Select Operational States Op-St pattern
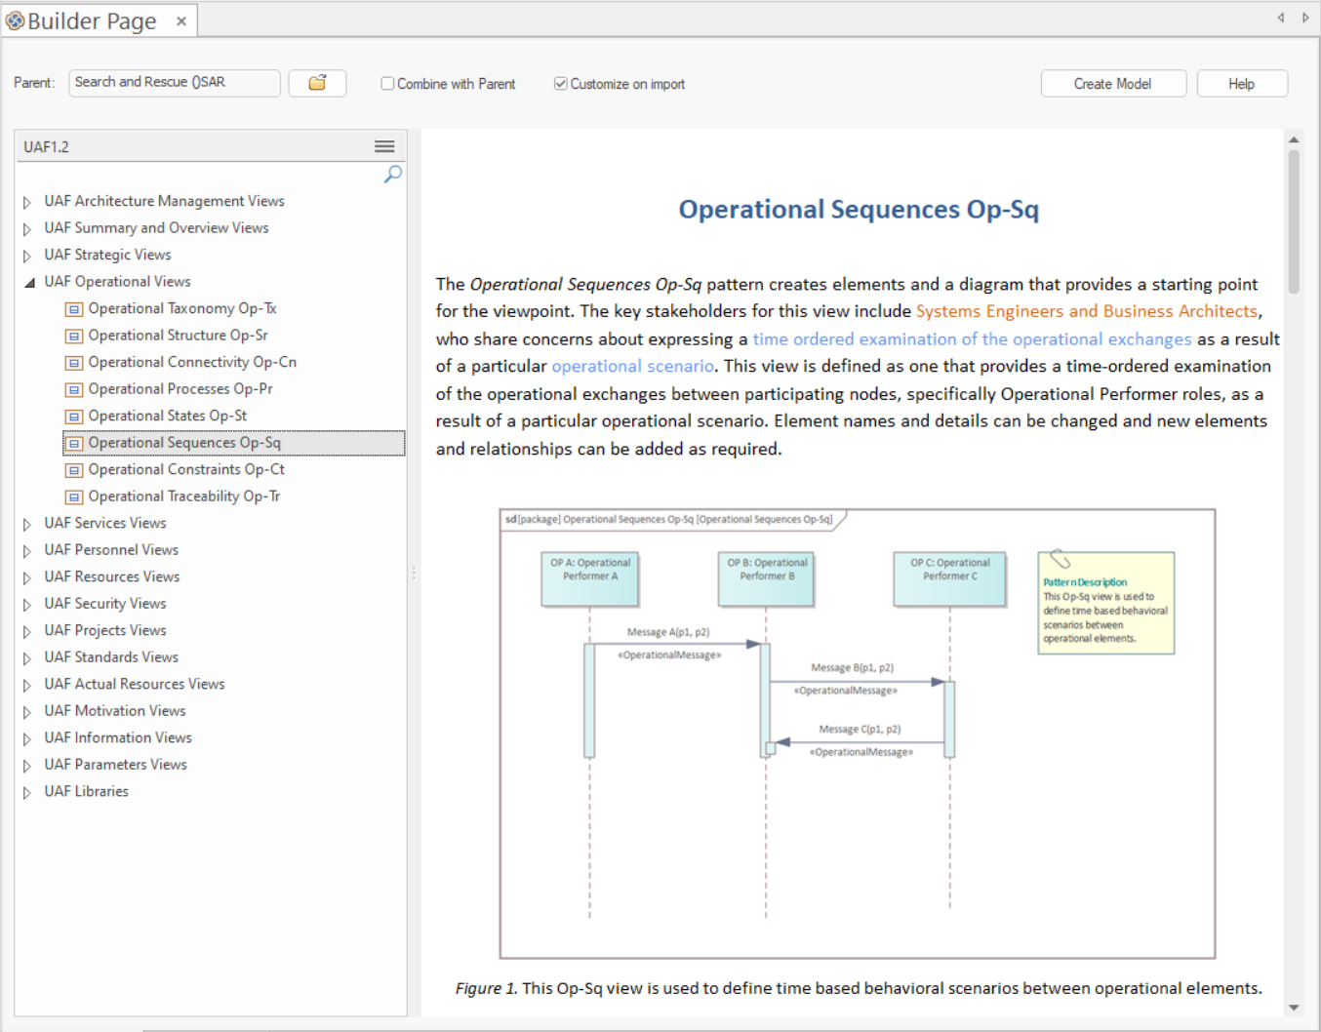Viewport: 1321px width, 1032px height. coord(167,416)
